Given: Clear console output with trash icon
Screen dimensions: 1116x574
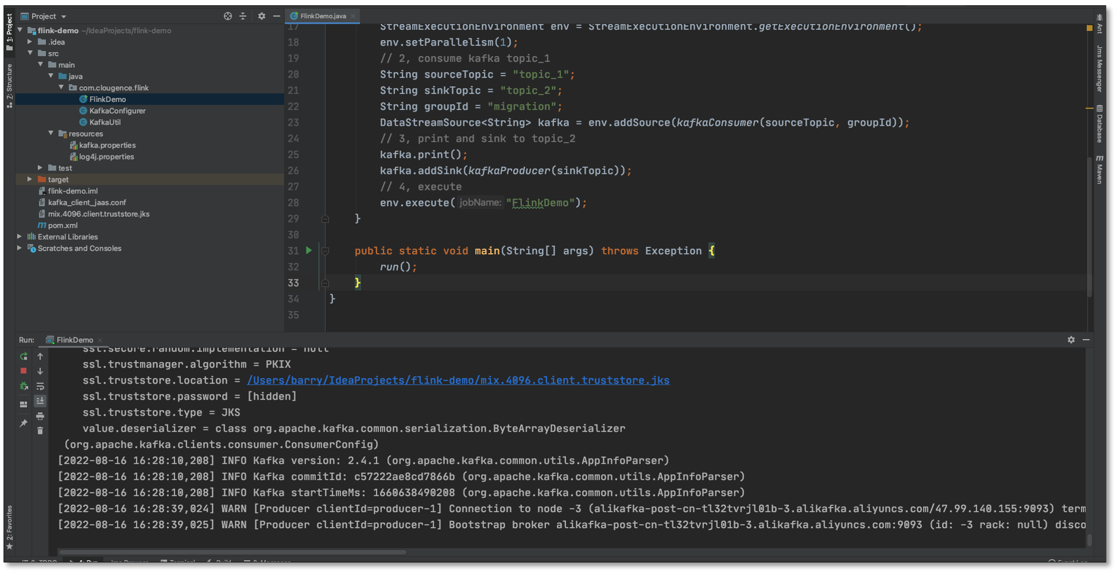Looking at the screenshot, I should click(x=40, y=431).
